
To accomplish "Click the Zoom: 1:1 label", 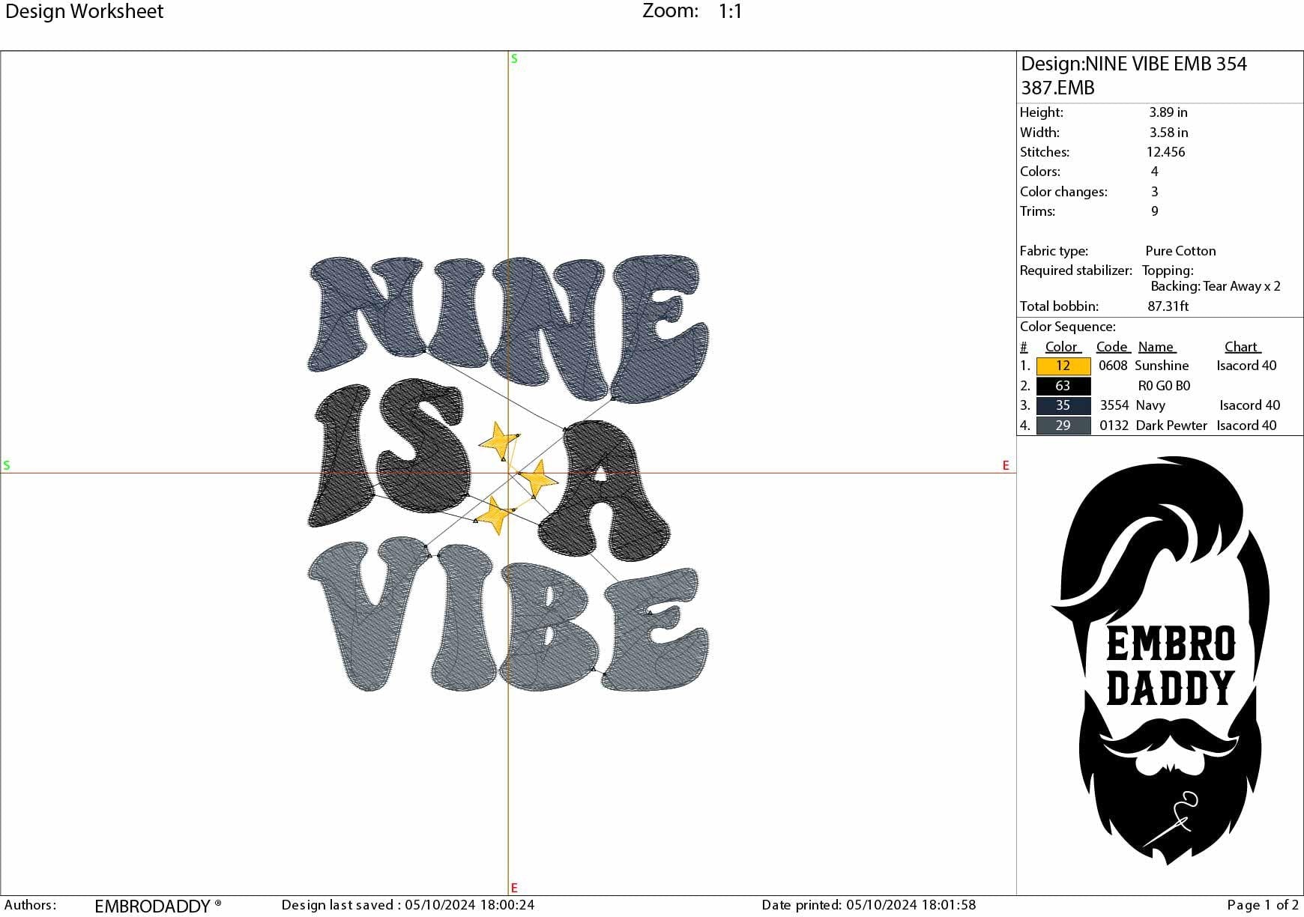I will coord(692,11).
